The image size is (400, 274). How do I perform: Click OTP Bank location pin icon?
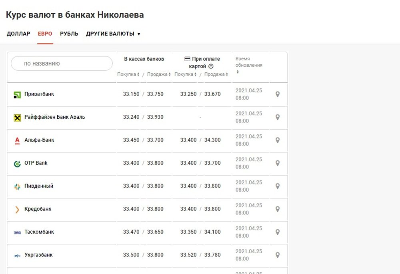click(278, 163)
